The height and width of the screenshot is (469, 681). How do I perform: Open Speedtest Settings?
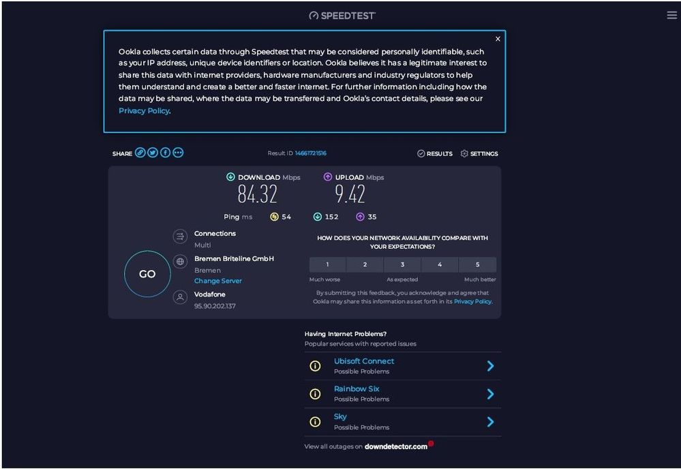(x=479, y=154)
